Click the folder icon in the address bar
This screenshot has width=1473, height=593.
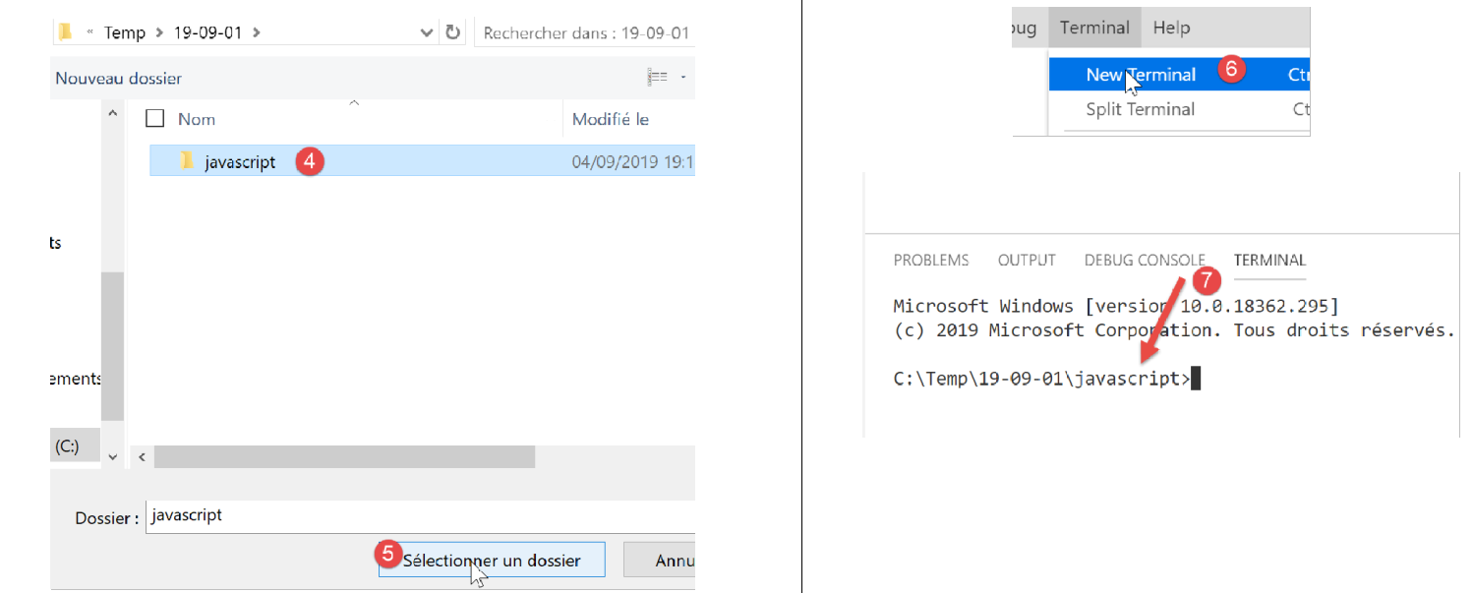click(x=66, y=32)
